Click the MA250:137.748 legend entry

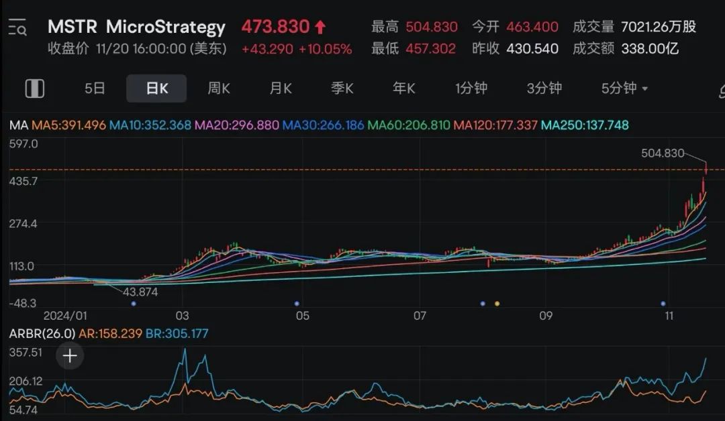(585, 125)
